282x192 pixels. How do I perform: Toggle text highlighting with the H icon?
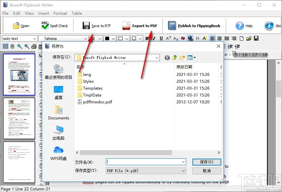(x=198, y=38)
